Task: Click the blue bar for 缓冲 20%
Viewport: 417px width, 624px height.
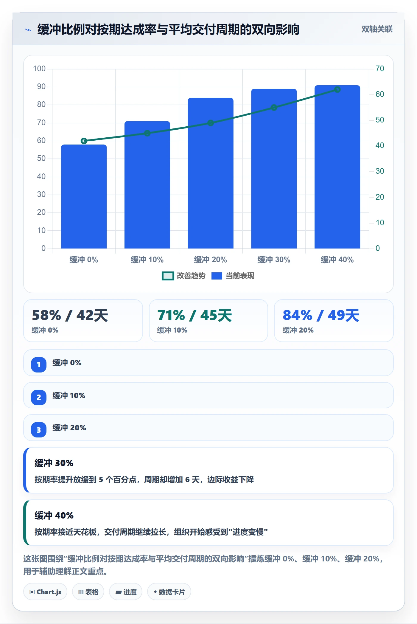Action: coord(211,173)
